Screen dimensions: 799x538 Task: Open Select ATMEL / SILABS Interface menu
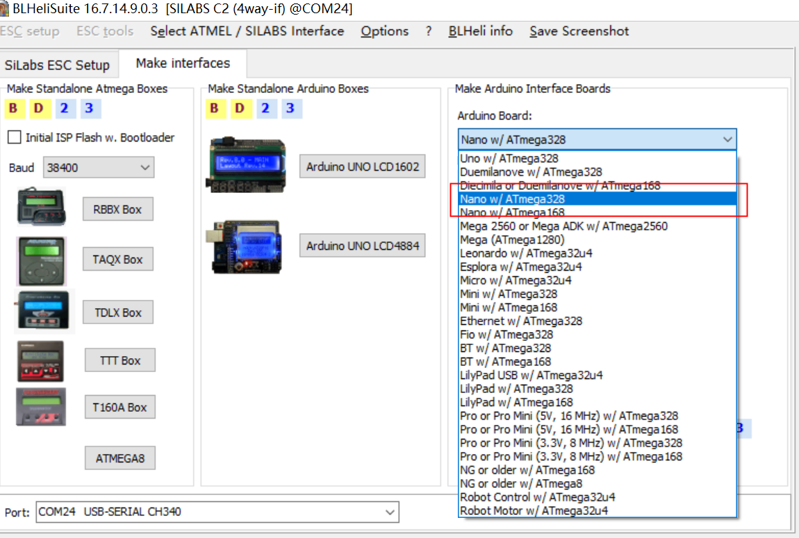point(247,31)
